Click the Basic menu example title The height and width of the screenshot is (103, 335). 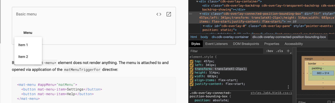(26, 14)
